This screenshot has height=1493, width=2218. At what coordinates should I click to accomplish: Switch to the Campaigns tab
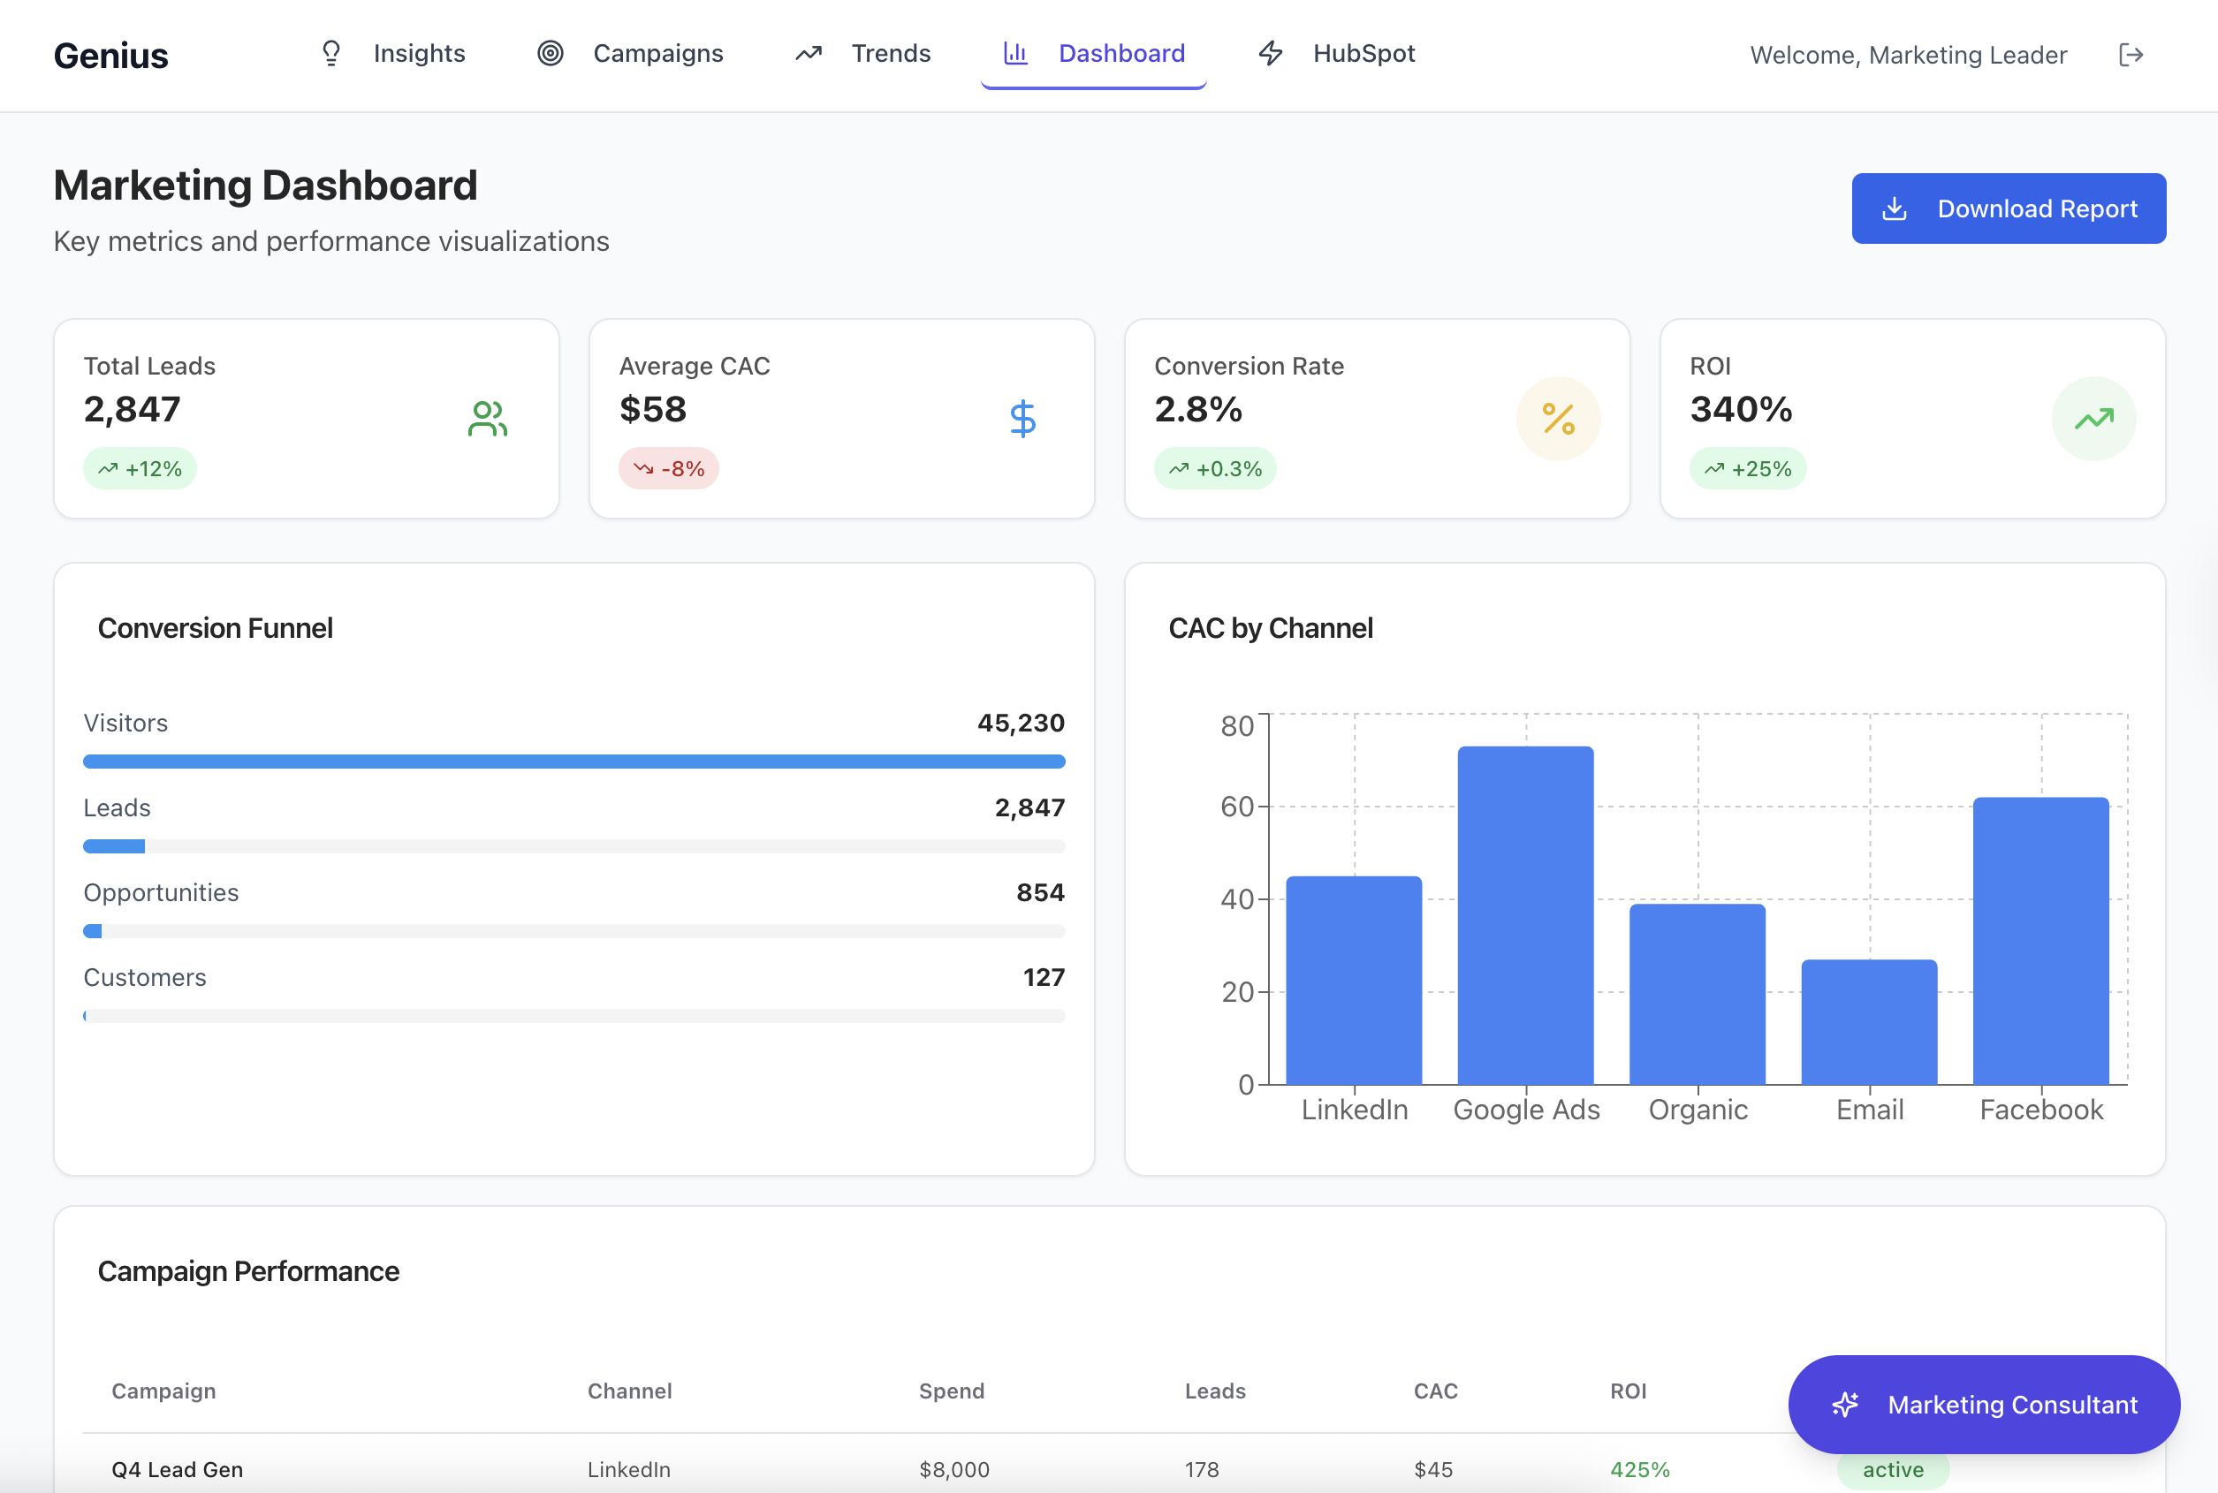tap(629, 54)
